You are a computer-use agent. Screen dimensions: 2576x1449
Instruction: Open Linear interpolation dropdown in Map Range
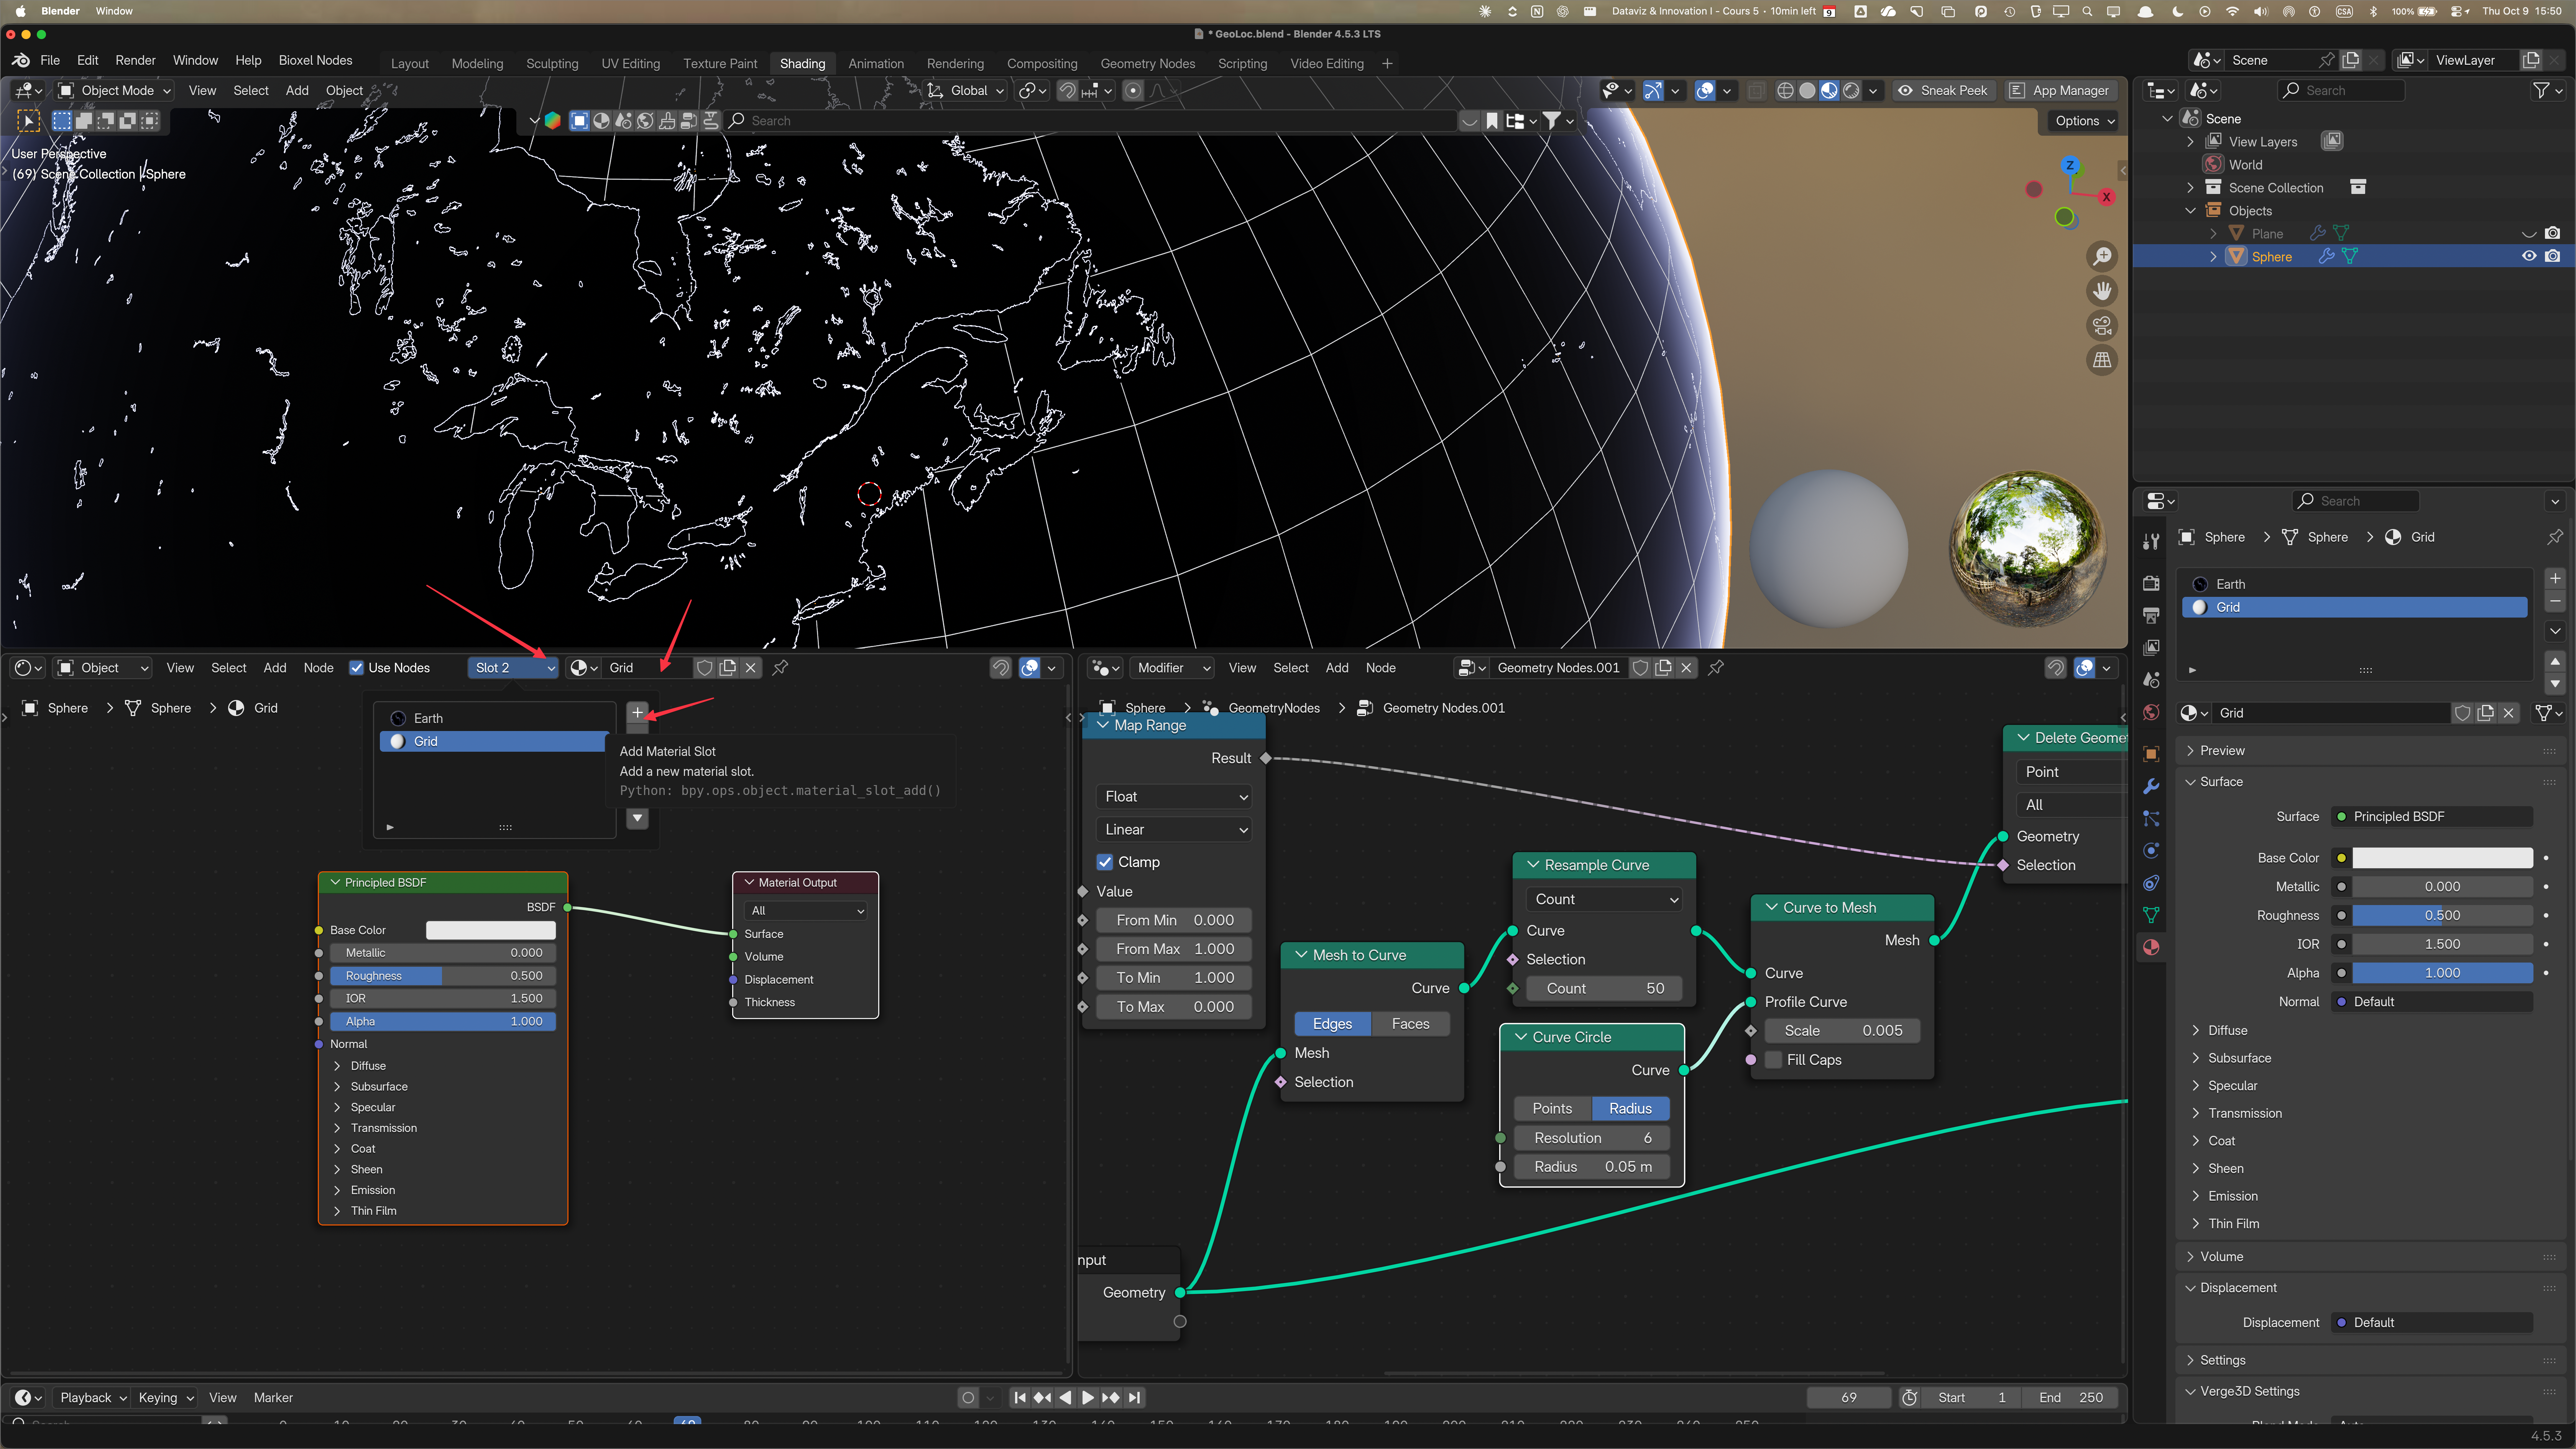pyautogui.click(x=1175, y=830)
